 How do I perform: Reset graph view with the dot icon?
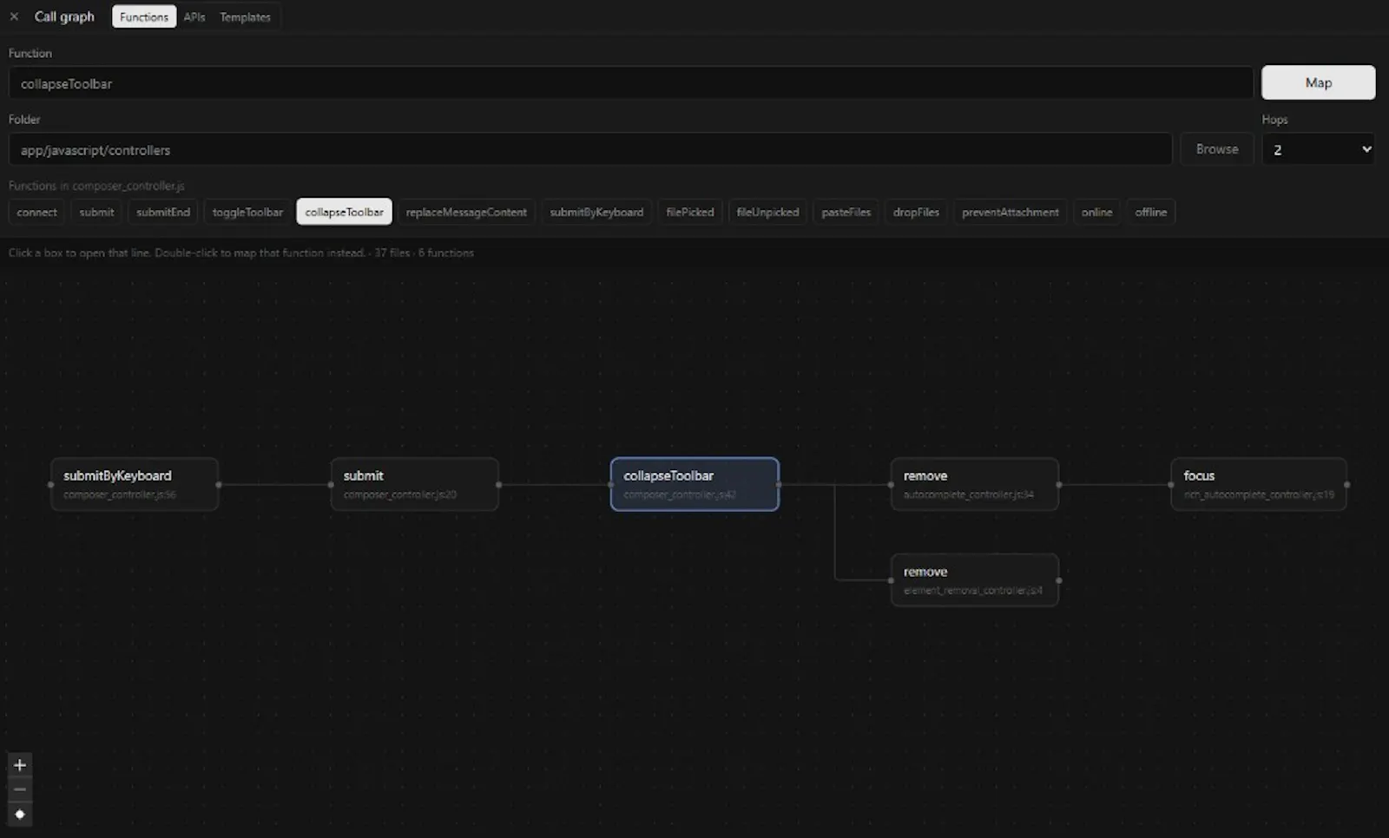click(20, 815)
